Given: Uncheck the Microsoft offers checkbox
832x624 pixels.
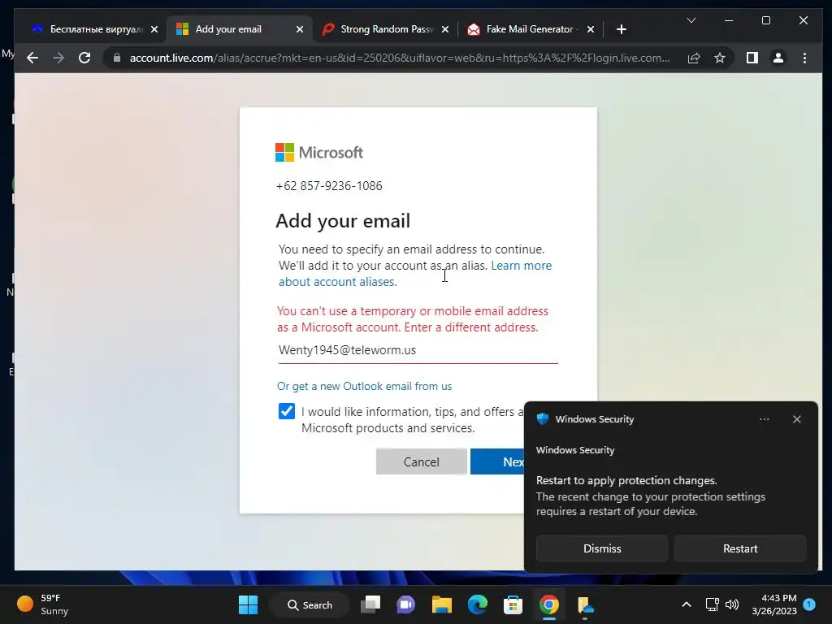Looking at the screenshot, I should tap(287, 411).
